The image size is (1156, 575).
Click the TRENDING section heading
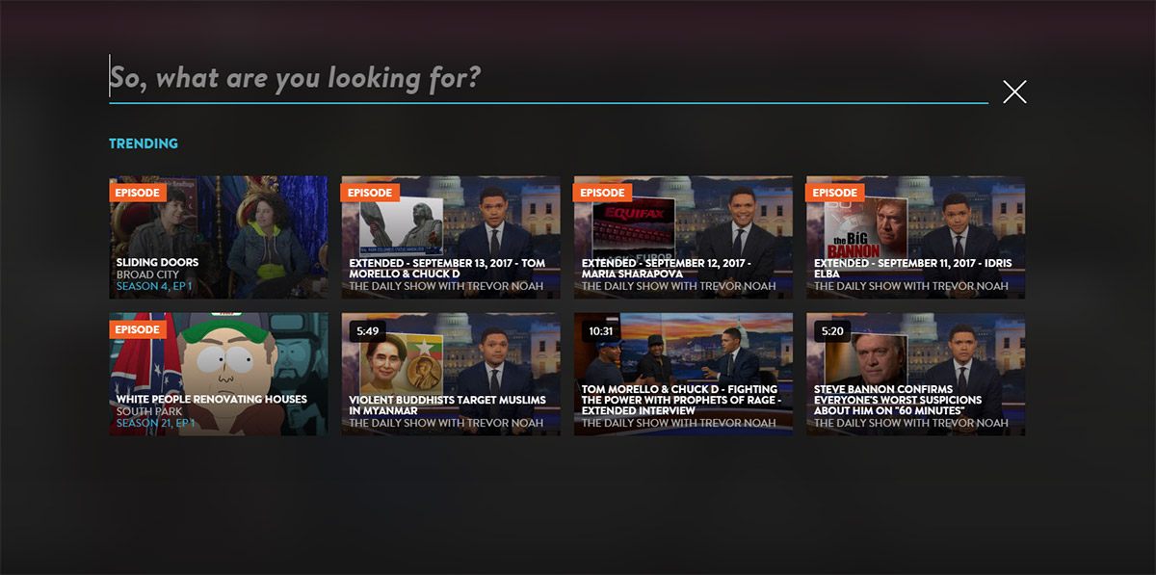pyautogui.click(x=144, y=144)
